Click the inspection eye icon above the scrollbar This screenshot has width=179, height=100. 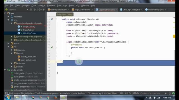174,18
